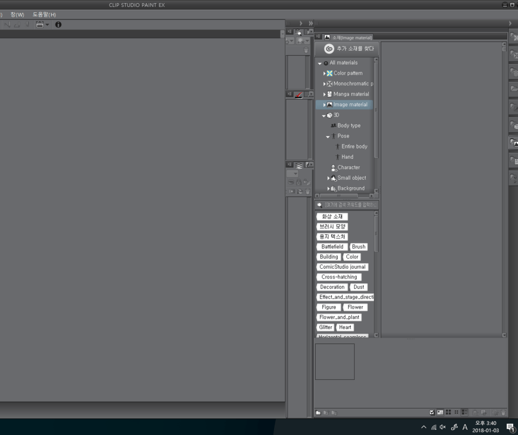Select thumbnail with details view icon

pyautogui.click(x=440, y=412)
